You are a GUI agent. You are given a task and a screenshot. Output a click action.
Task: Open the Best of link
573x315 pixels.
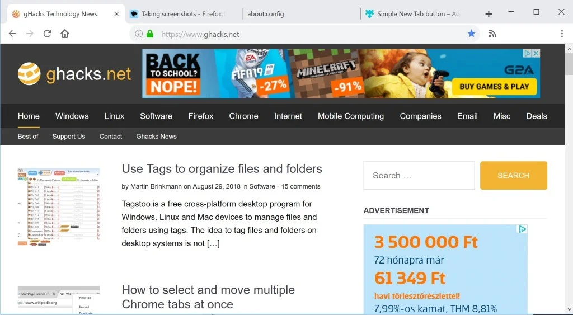[28, 137]
